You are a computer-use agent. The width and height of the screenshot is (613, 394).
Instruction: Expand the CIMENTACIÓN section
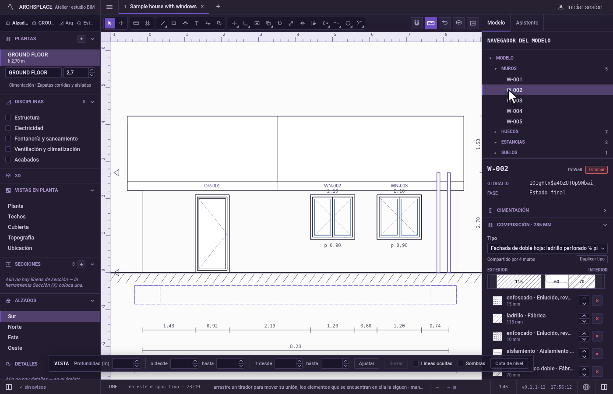pos(547,211)
